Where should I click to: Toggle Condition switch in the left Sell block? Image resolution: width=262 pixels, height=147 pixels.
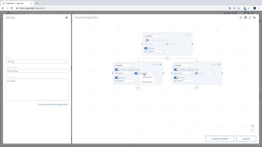pos(117,69)
